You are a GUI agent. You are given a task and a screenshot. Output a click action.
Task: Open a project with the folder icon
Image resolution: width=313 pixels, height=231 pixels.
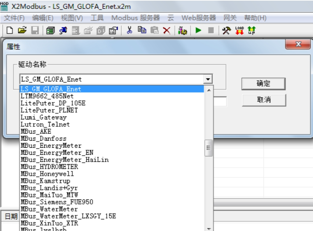(22, 31)
